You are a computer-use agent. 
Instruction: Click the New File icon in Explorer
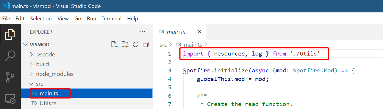click(114, 44)
